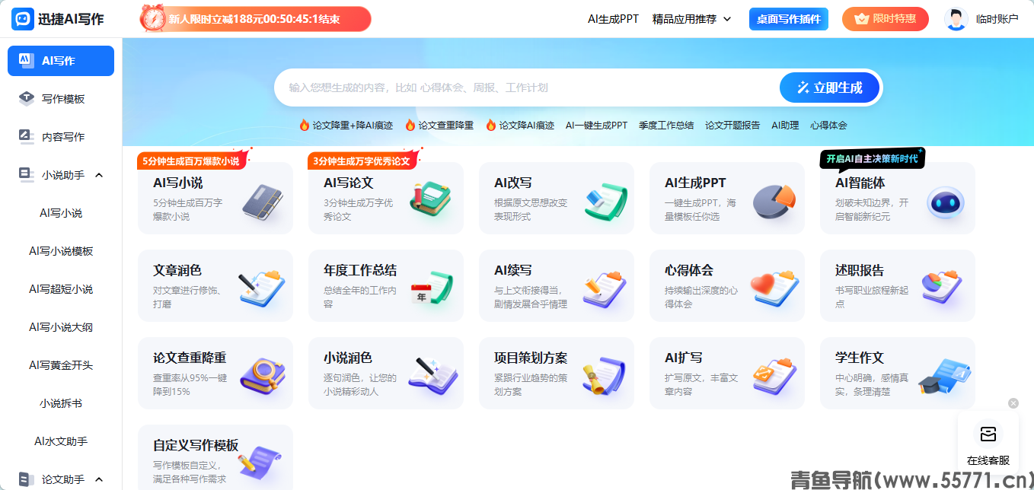Screen dimensions: 1034x490
Task: Click the 写作模板 sidebar icon
Action: point(27,98)
